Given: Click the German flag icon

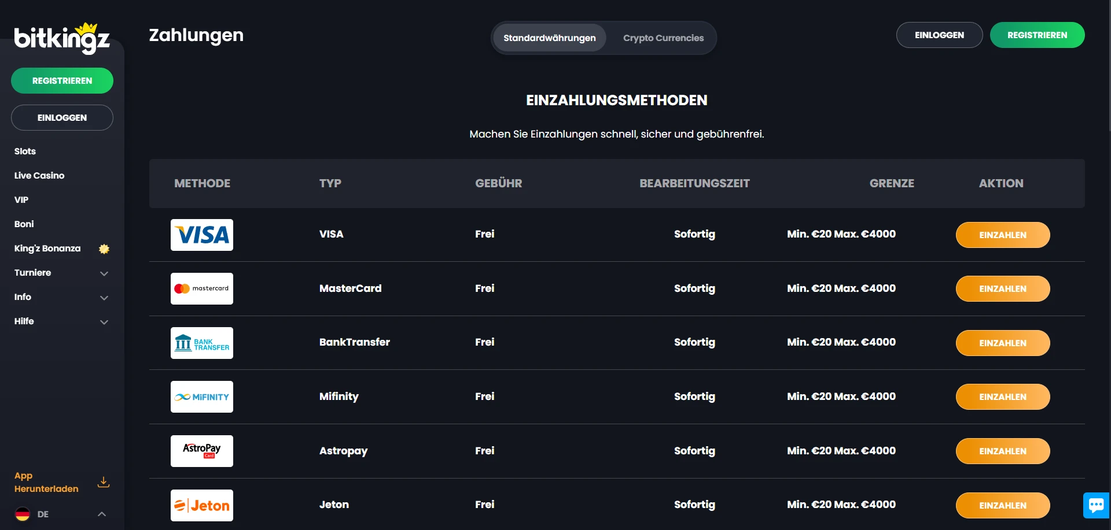Looking at the screenshot, I should point(23,514).
